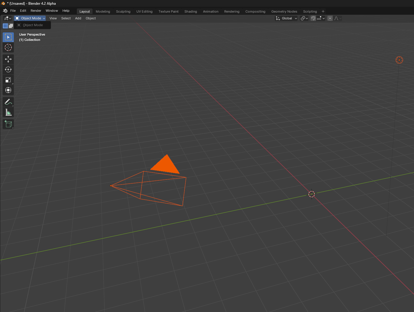The image size is (414, 312).
Task: Switch to the Compositing workspace tab
Action: pyautogui.click(x=255, y=11)
